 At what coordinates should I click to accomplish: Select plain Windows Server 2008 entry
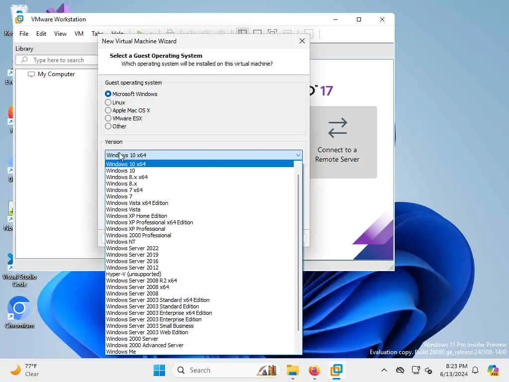pos(199,293)
